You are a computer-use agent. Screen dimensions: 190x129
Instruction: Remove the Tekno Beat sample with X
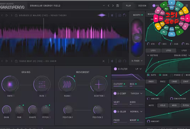point(103,61)
